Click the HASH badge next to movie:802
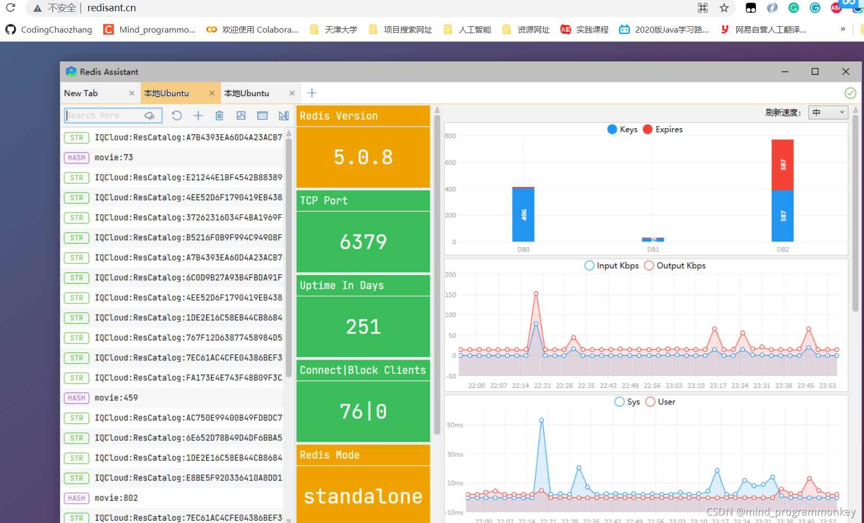 click(76, 498)
